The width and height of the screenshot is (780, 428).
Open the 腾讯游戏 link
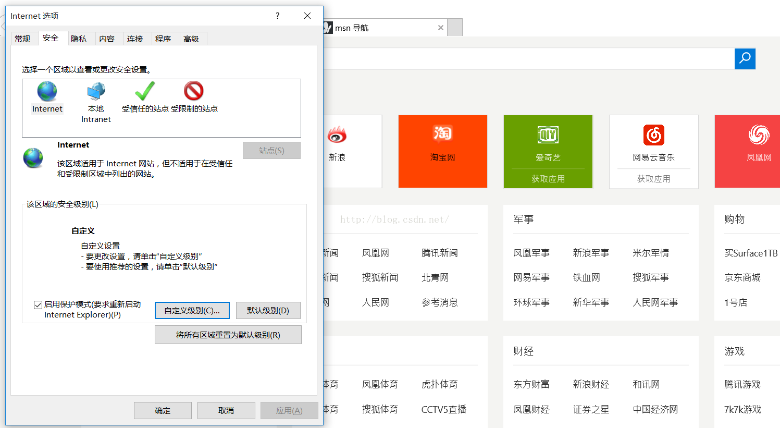742,384
